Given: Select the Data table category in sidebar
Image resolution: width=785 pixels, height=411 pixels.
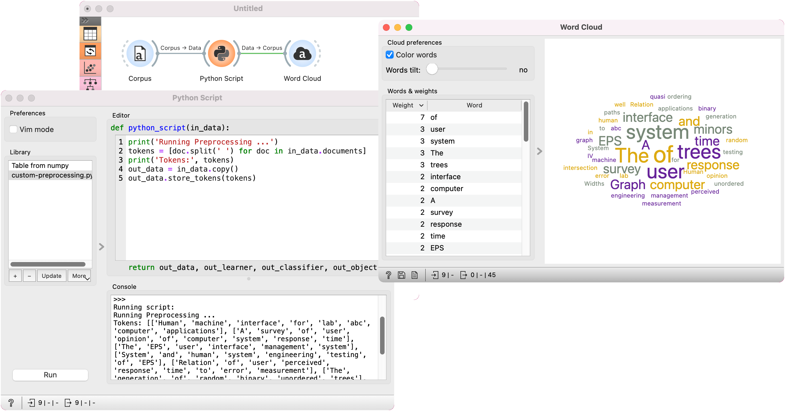Looking at the screenshot, I should [x=90, y=34].
